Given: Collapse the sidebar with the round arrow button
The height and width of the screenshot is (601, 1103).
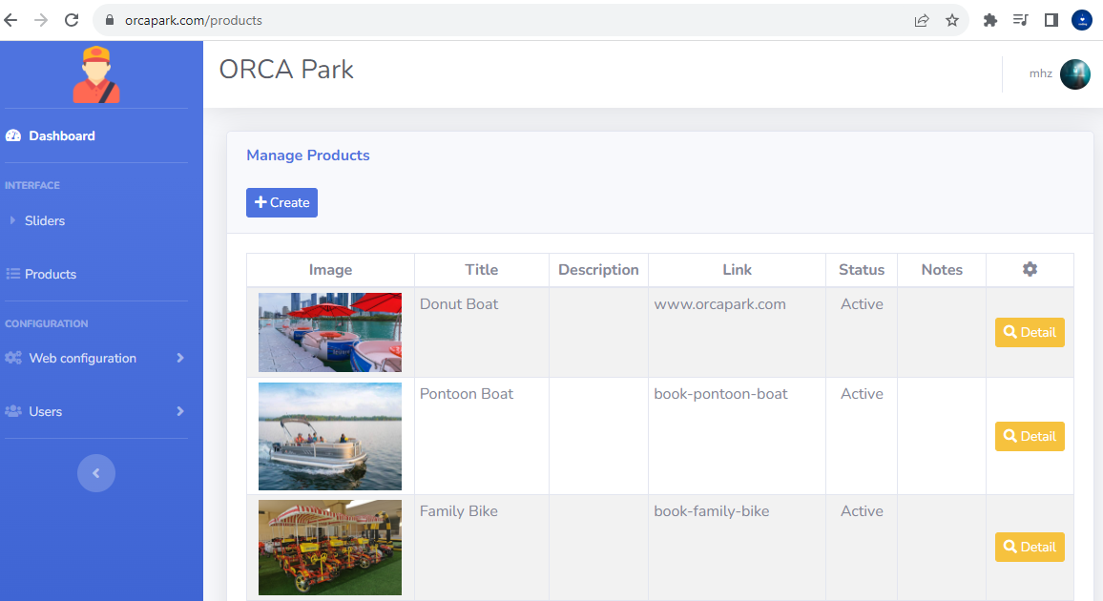Looking at the screenshot, I should pos(96,473).
